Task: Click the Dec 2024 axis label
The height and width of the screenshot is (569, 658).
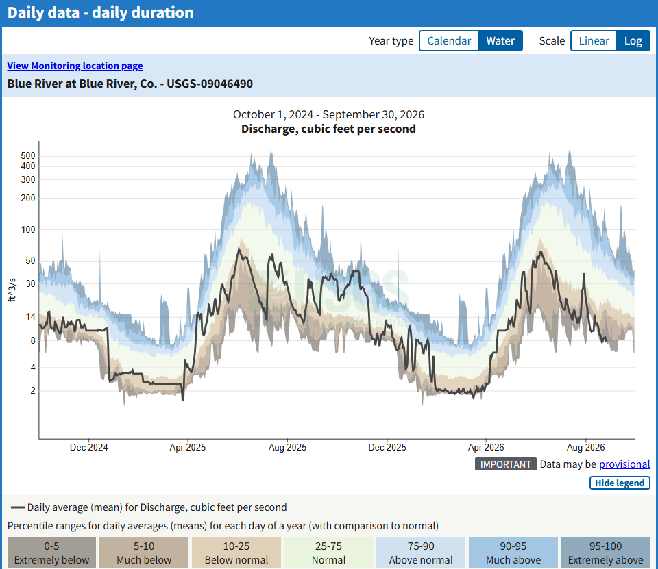Action: (x=88, y=447)
